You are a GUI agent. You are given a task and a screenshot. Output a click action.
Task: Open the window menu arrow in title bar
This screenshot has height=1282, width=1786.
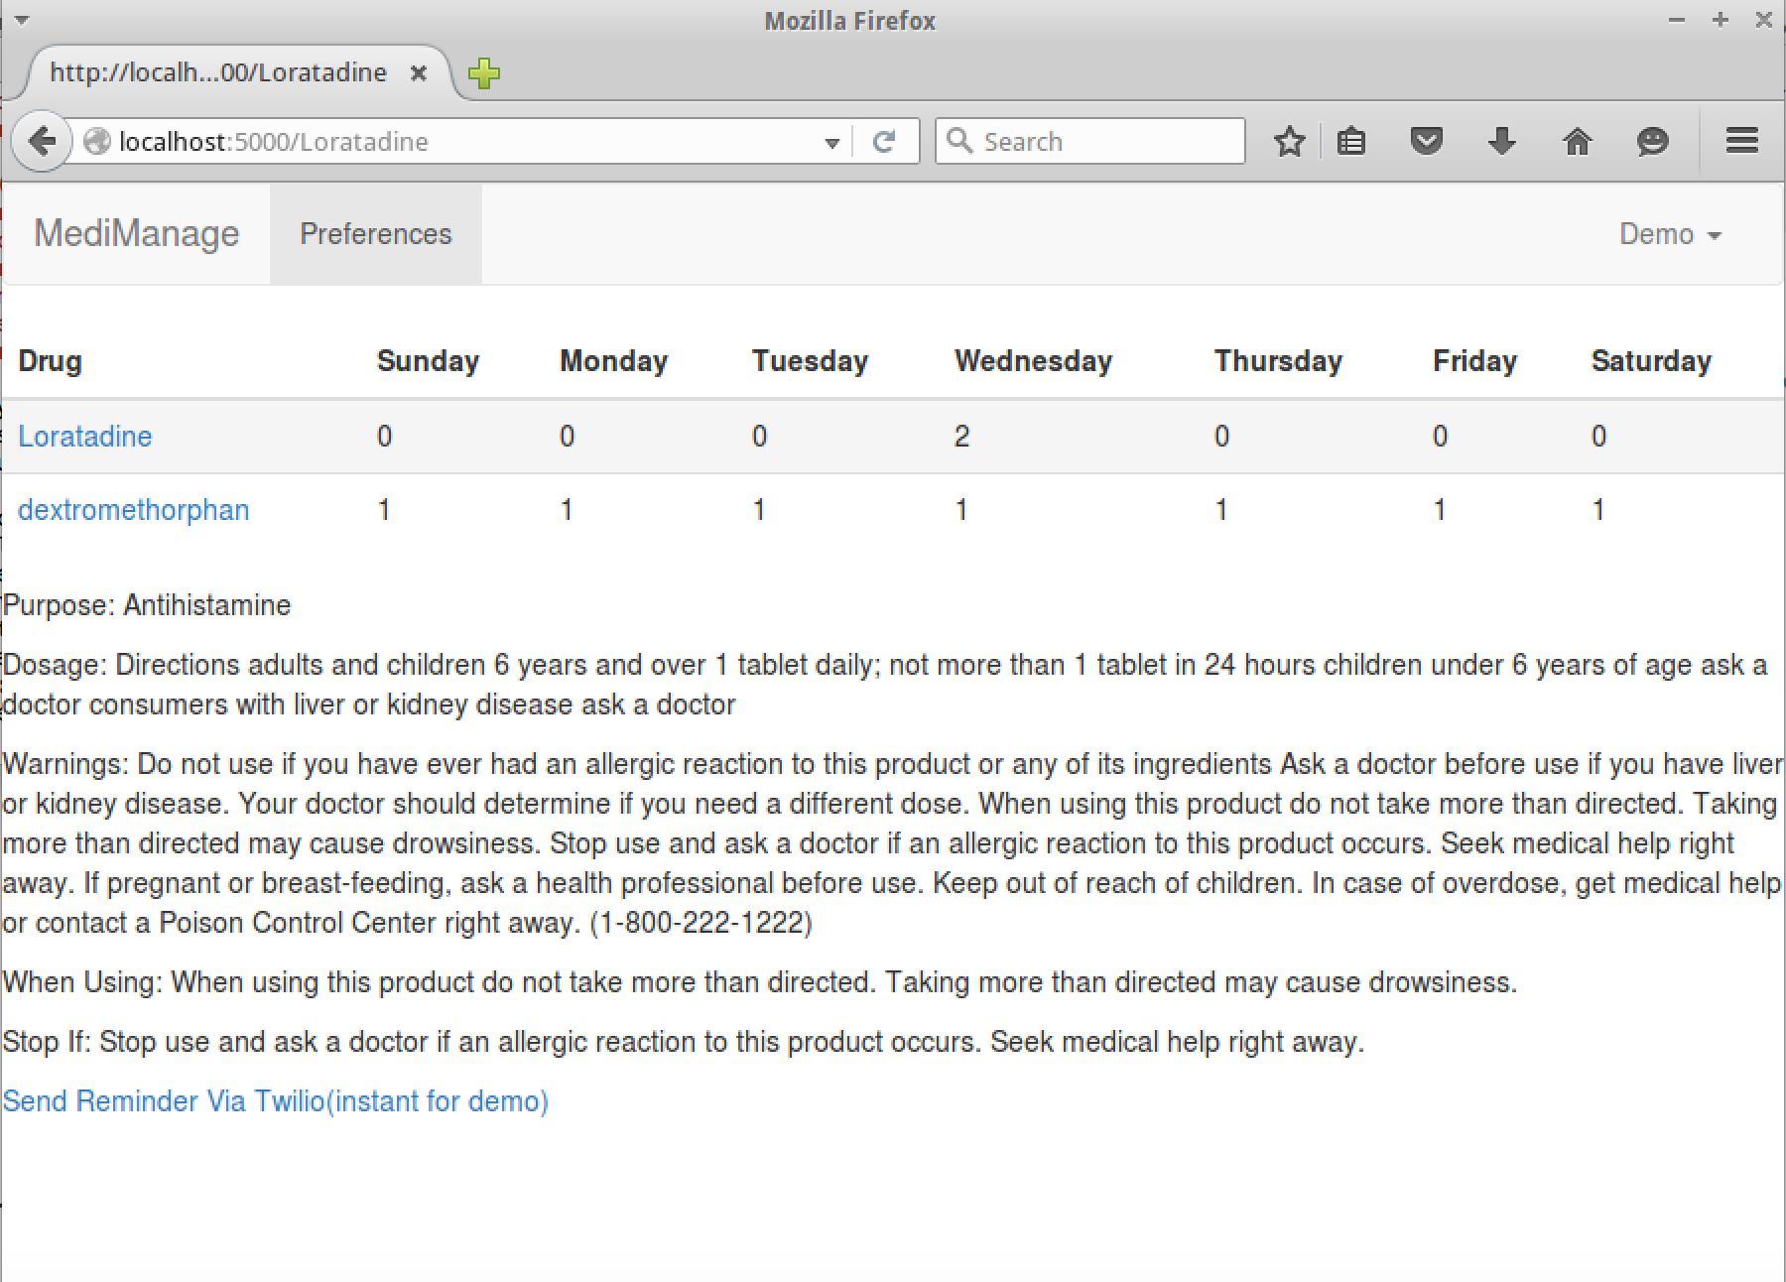click(22, 20)
